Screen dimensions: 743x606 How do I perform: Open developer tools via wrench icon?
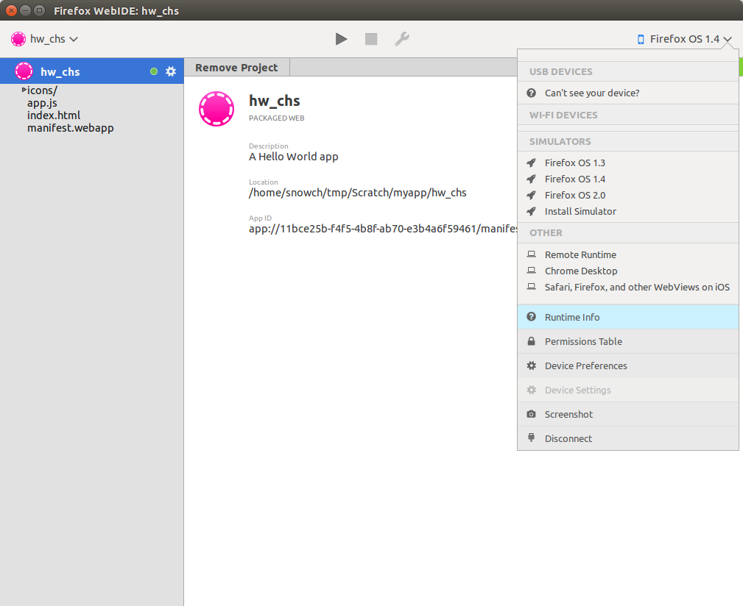[x=402, y=39]
